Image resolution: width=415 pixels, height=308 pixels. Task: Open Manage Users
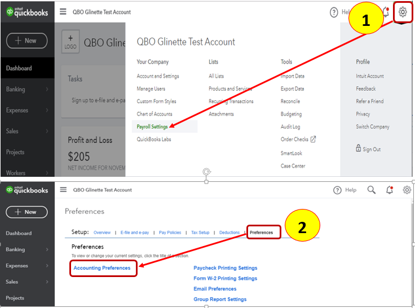point(151,88)
